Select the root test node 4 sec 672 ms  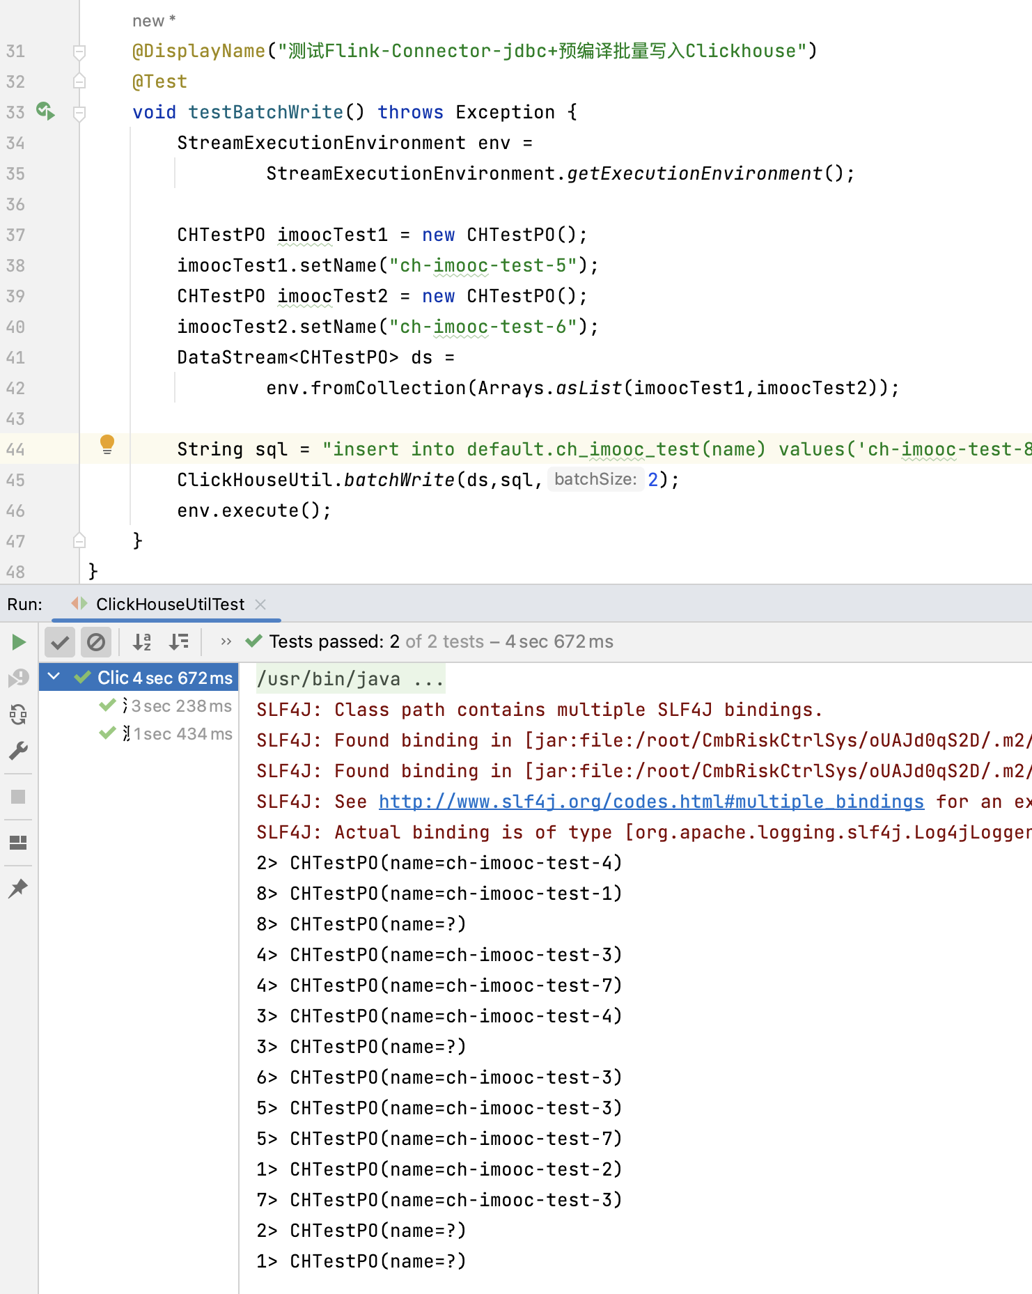[139, 678]
